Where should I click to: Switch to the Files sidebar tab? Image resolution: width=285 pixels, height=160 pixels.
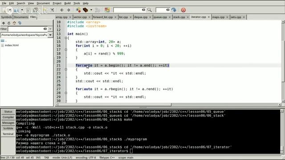pos(33,17)
